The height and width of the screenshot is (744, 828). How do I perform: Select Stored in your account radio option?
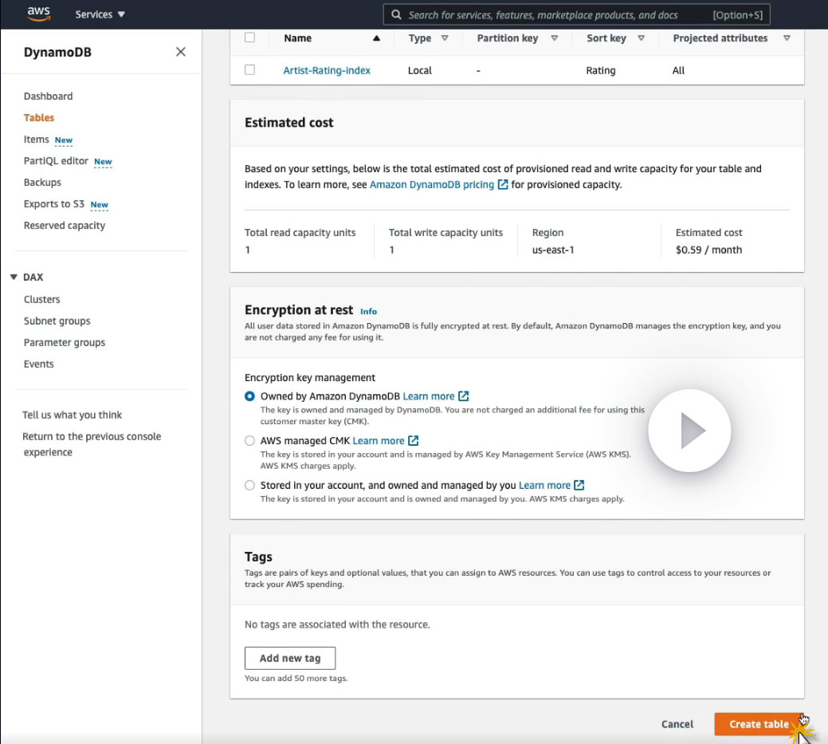coord(250,486)
